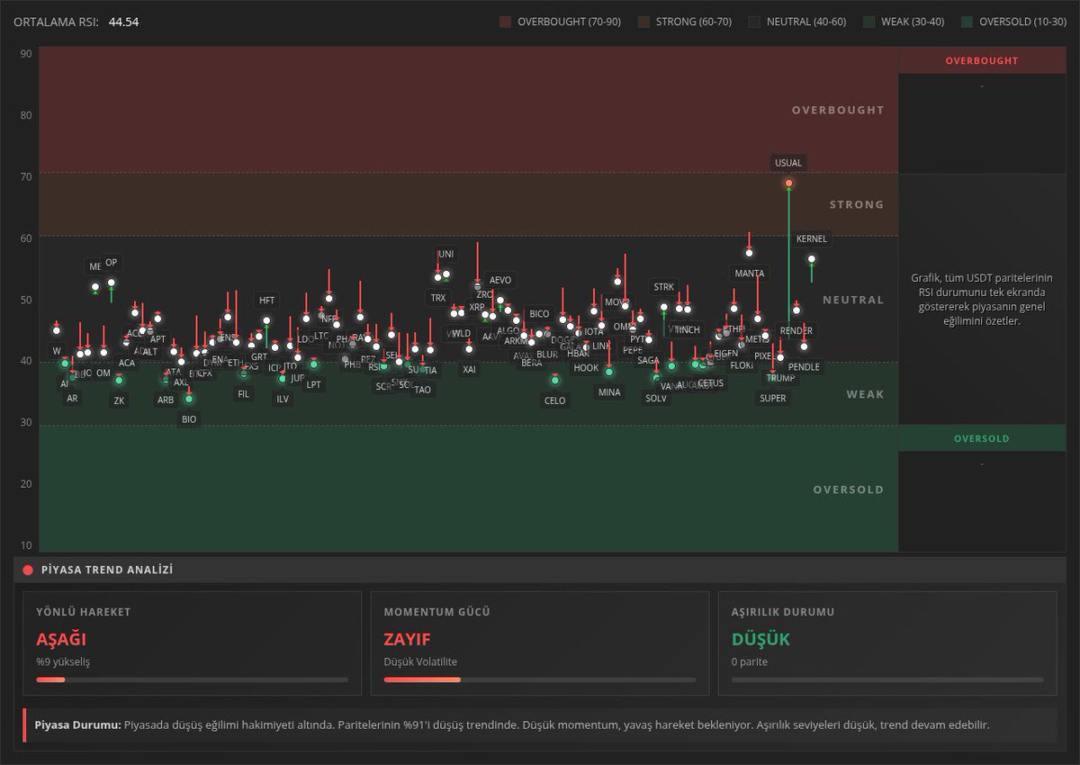This screenshot has height=765, width=1080.
Task: Click the Yönlü Hareket progress bar
Action: click(192, 679)
